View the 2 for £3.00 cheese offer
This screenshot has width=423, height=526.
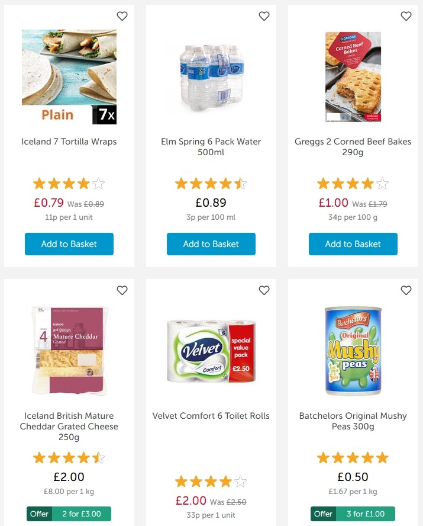(69, 514)
